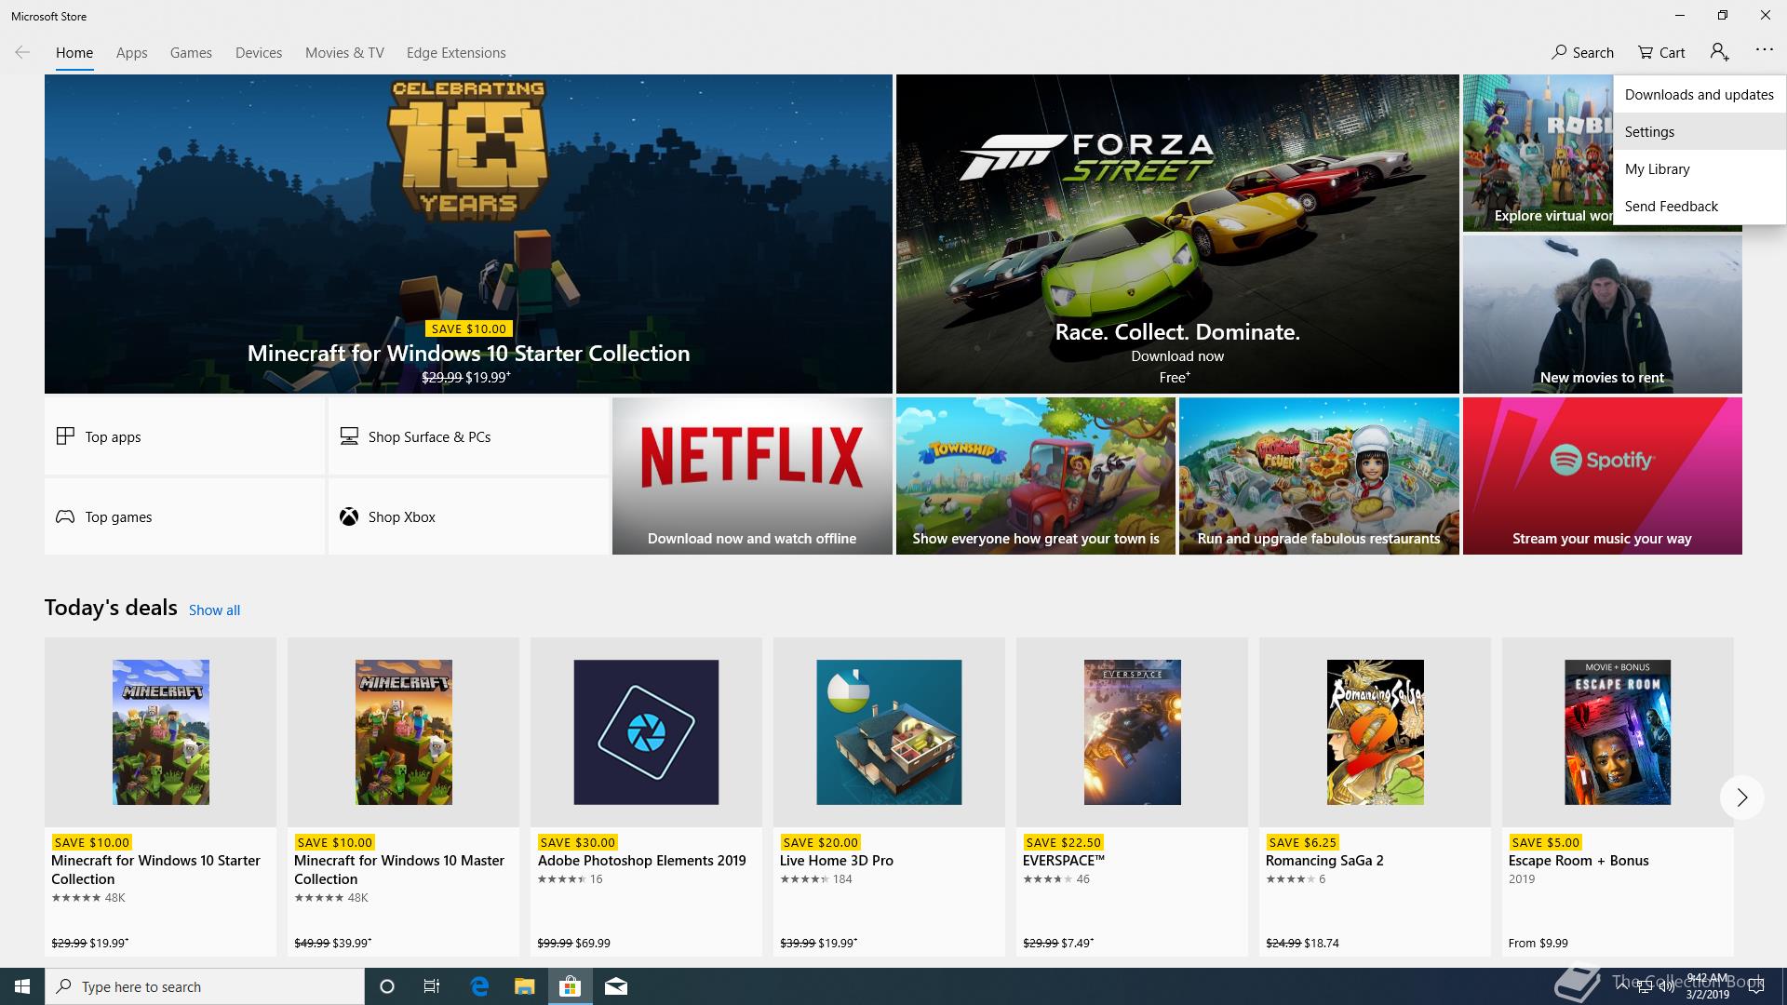Open Adobe Photoshop Elements 2019 deal
This screenshot has width=1787, height=1005.
646,797
